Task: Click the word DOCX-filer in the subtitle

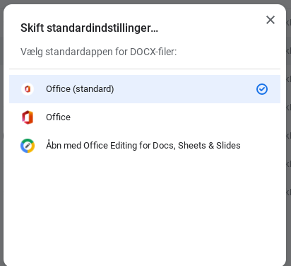Action: click(x=153, y=52)
